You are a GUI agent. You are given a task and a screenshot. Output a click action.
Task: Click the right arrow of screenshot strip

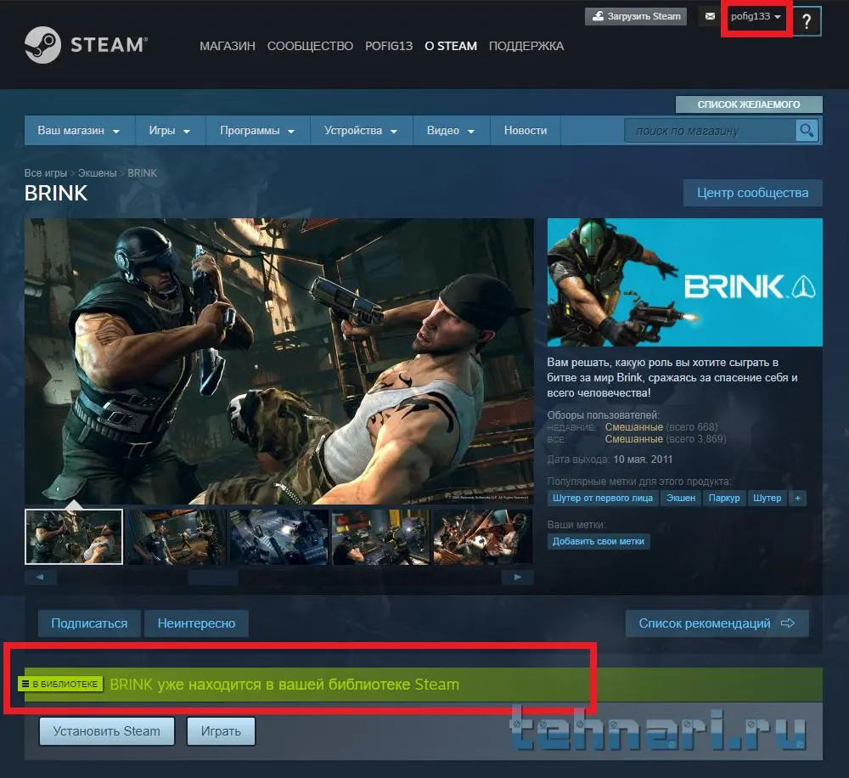click(x=518, y=578)
